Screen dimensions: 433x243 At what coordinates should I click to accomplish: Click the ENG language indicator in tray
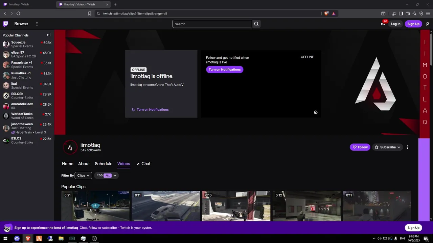pos(402,239)
